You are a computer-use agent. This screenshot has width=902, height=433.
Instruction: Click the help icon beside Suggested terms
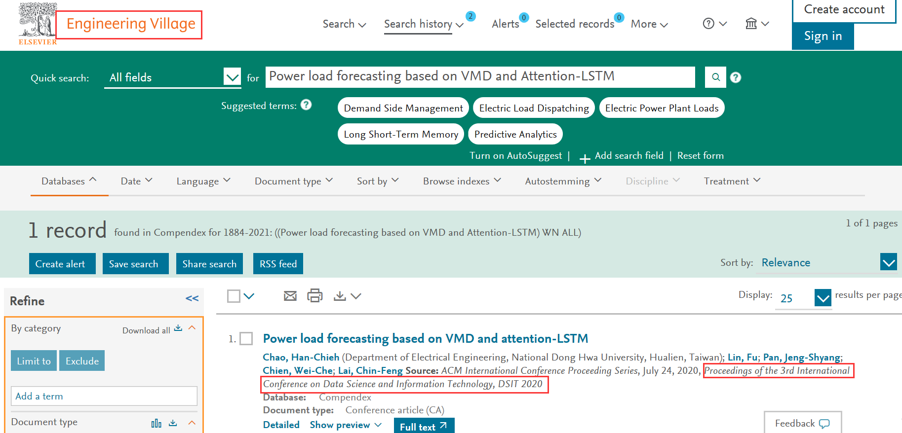tap(306, 105)
